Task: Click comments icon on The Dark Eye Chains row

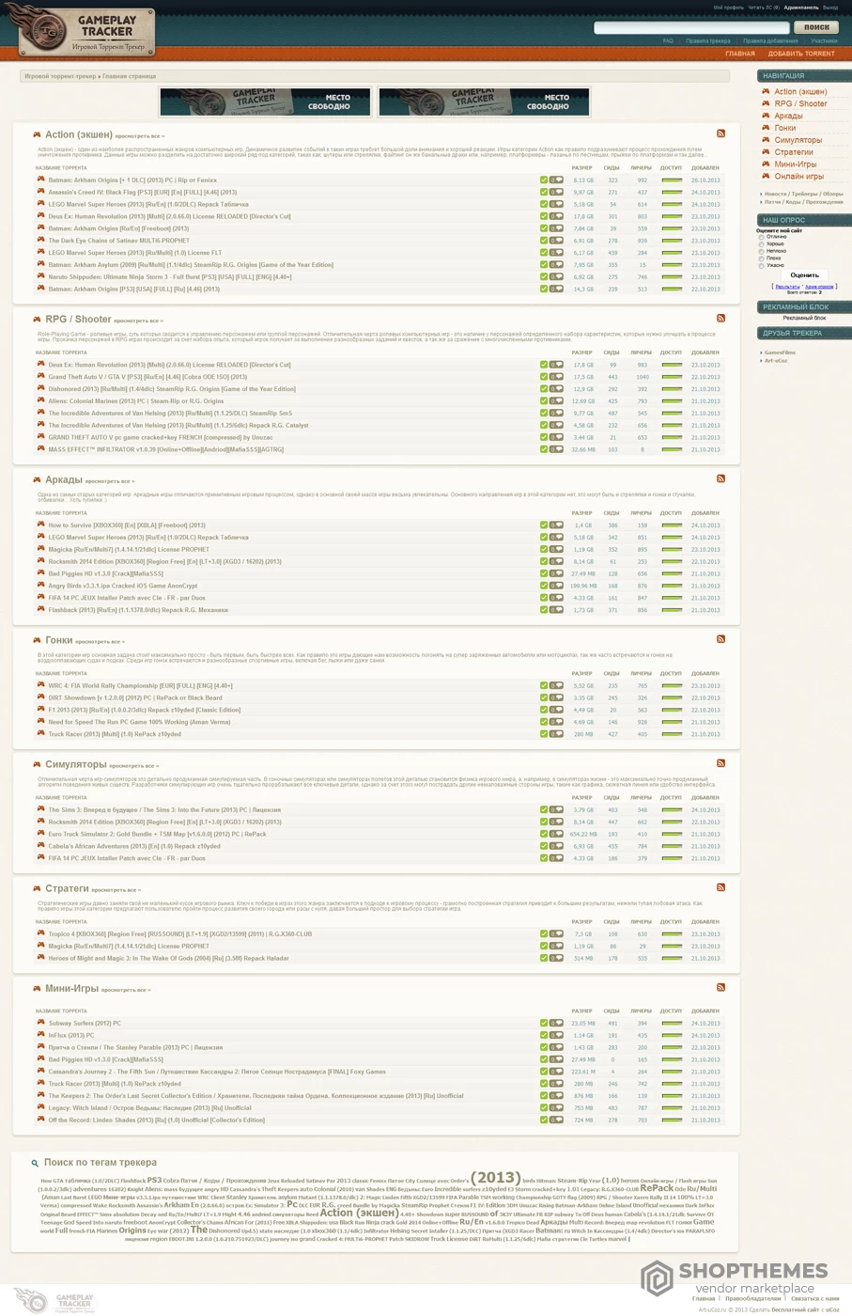Action: pyautogui.click(x=556, y=241)
